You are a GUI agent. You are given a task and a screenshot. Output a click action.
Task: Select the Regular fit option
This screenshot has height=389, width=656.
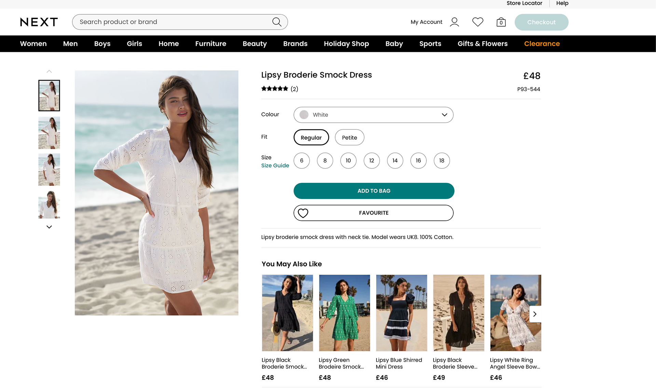(311, 138)
